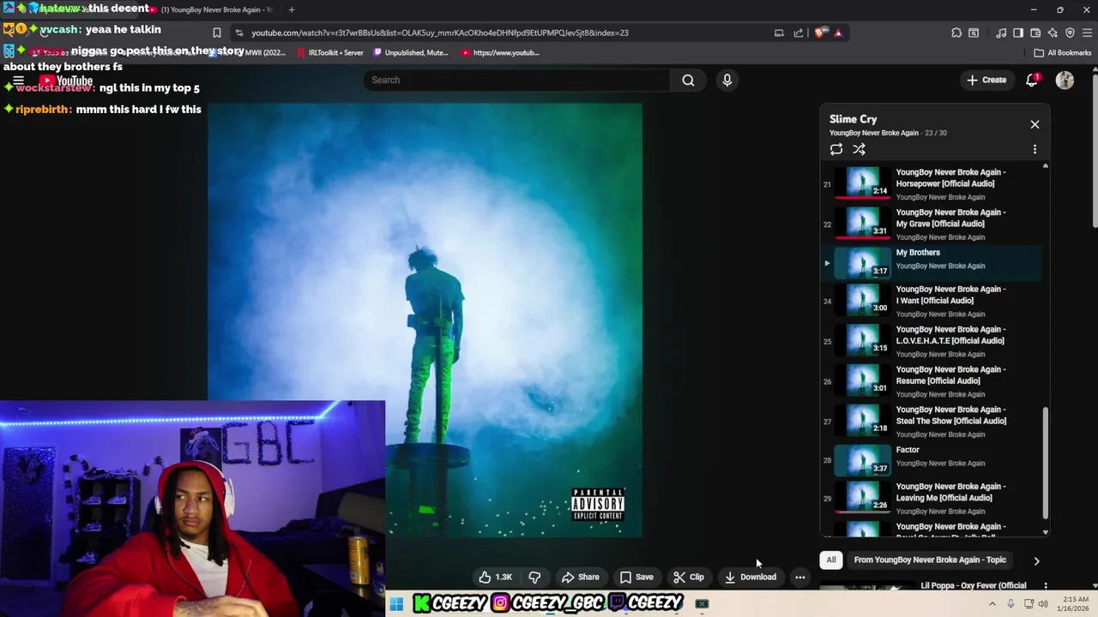Show next filter chips with arrow
The height and width of the screenshot is (617, 1098).
(1036, 561)
